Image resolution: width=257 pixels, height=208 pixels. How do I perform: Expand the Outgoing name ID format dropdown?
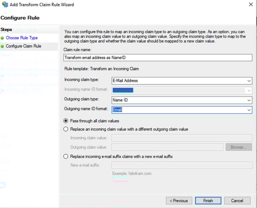click(x=249, y=110)
